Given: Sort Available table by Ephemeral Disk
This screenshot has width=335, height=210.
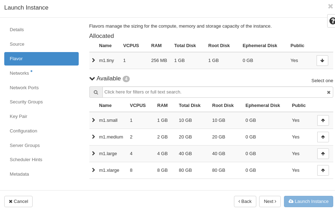Looking at the screenshot, I should tap(263, 106).
